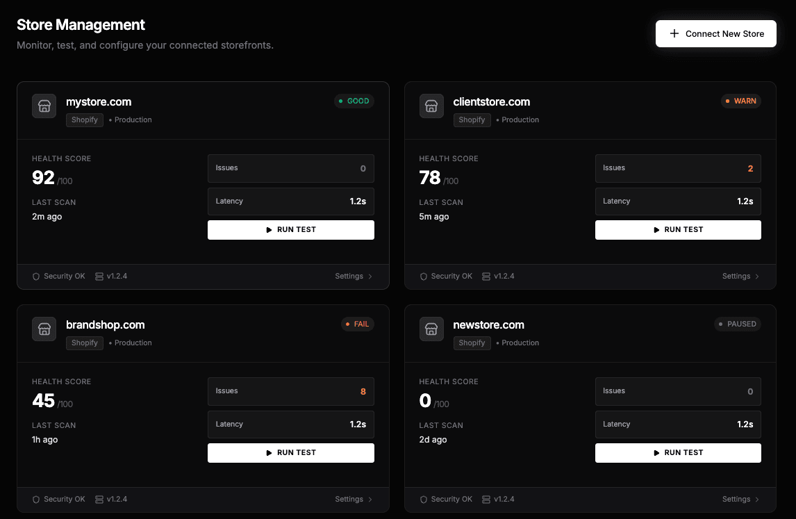The image size is (796, 519).
Task: Open Settings for mystore.com
Action: click(354, 277)
